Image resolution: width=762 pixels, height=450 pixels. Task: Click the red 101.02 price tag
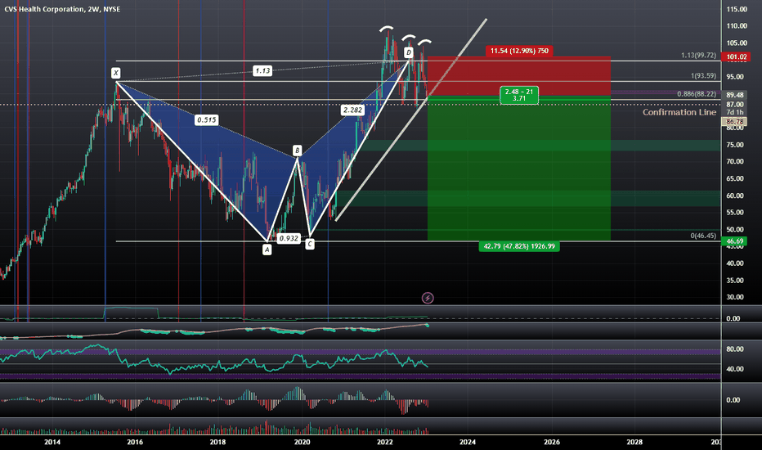pos(736,57)
